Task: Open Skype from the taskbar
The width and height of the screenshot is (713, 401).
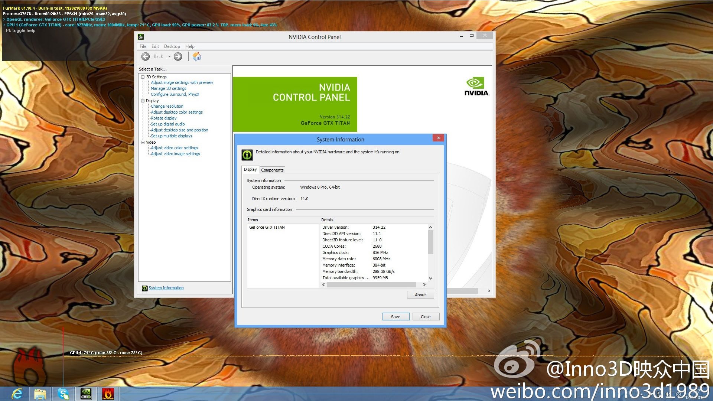Action: tap(63, 393)
